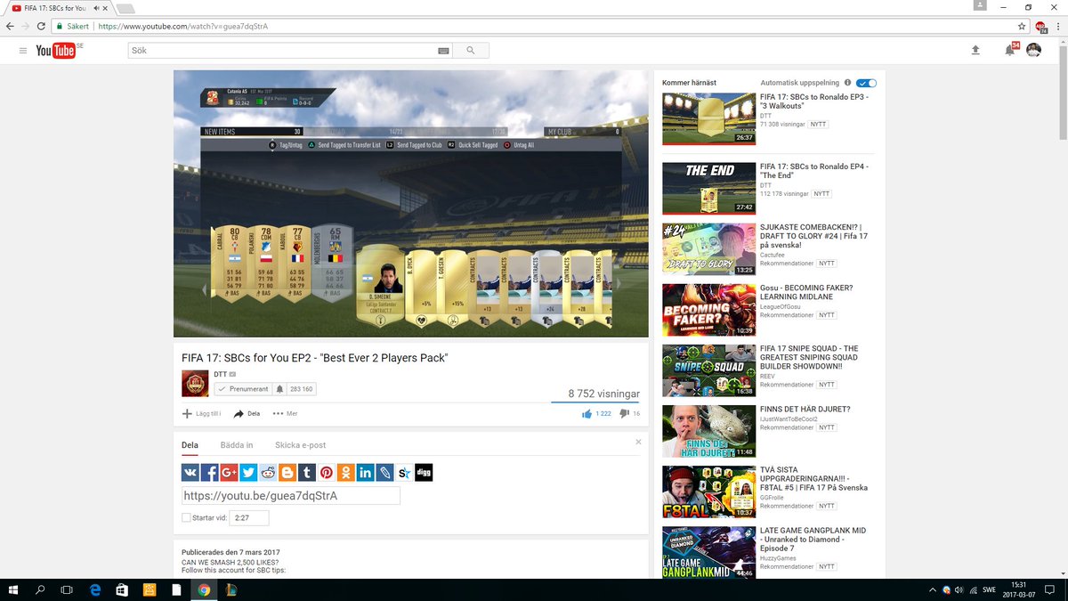Open 'SBCs to Ronaldo EP4 - The End' thumbnail
This screenshot has width=1068, height=601.
709,187
